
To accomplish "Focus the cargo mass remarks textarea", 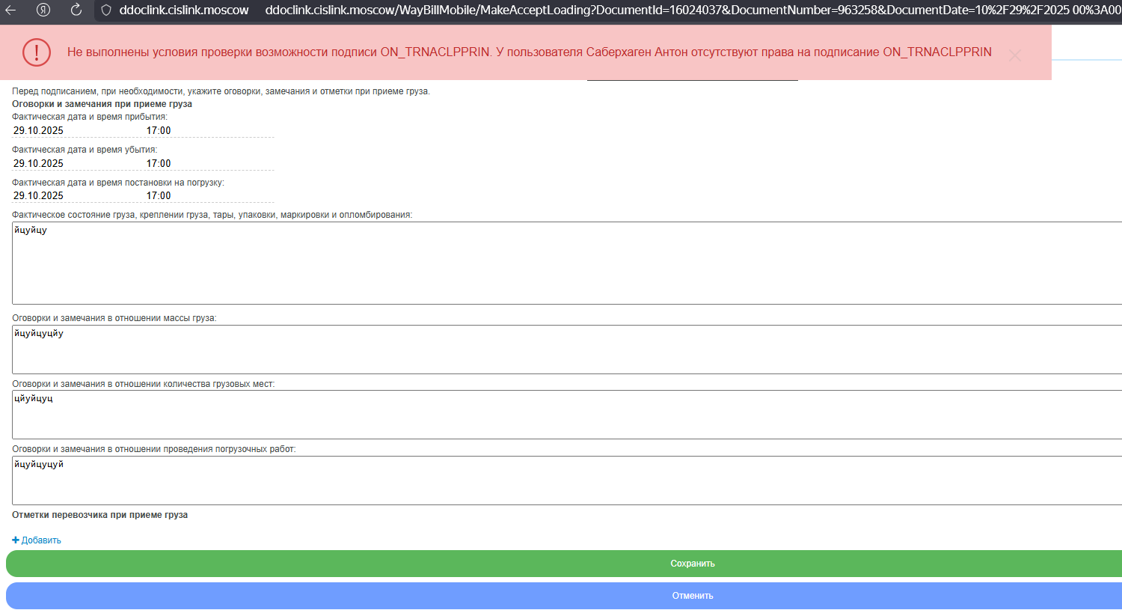I will click(x=567, y=350).
